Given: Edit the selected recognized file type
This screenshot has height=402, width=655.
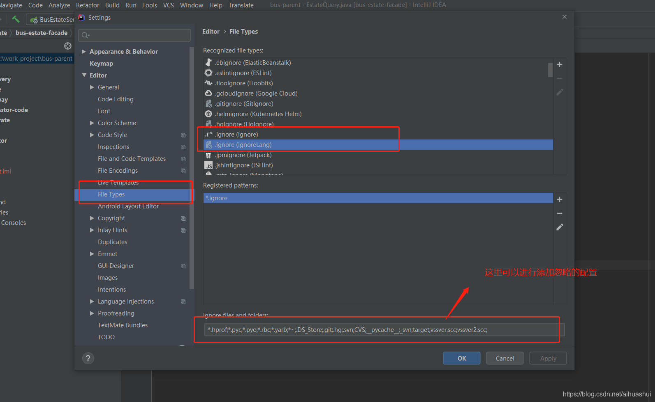Looking at the screenshot, I should 560,92.
